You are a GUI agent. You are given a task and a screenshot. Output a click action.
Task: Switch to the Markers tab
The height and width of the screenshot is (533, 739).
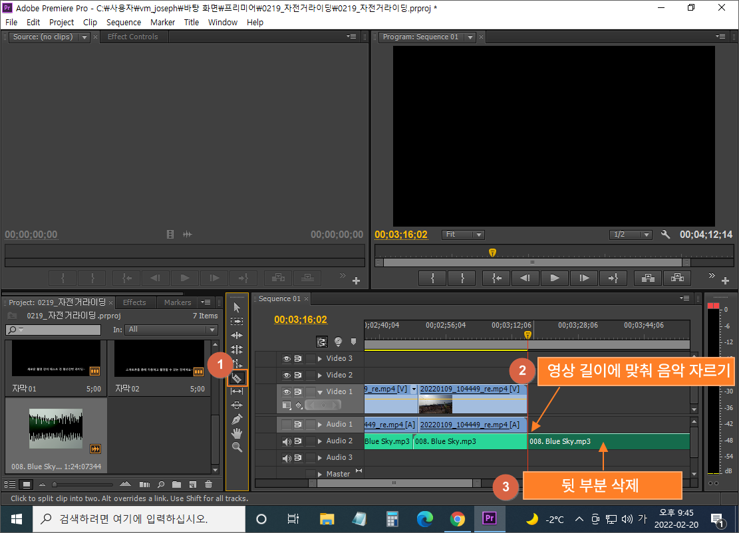[x=177, y=302]
